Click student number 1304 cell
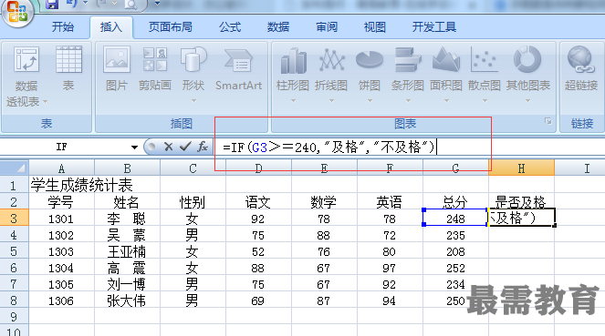This screenshot has width=605, height=336. point(61,268)
